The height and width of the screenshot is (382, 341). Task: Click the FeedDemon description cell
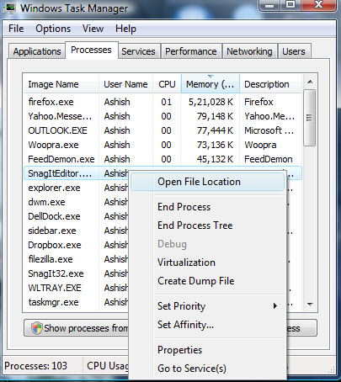269,159
